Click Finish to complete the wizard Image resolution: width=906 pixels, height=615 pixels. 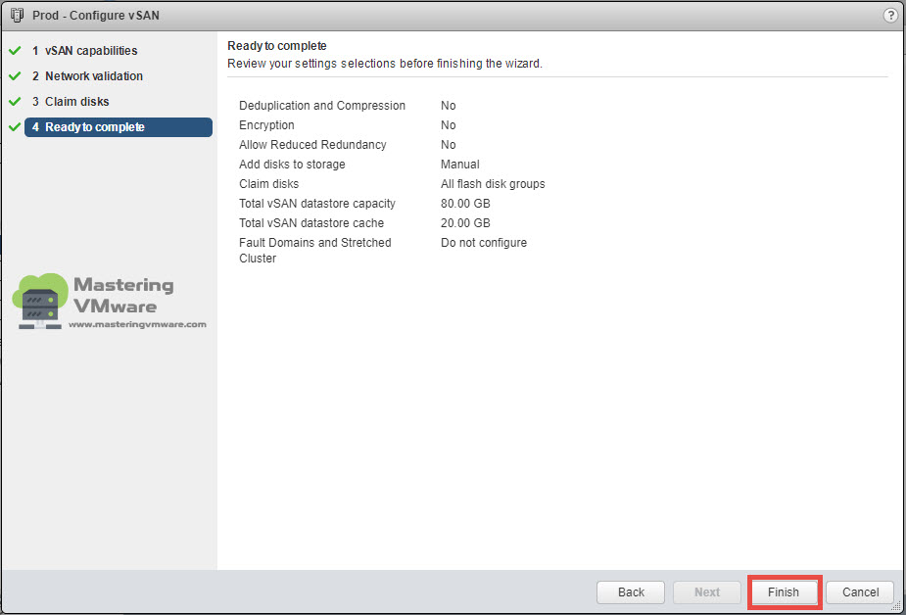click(x=784, y=592)
